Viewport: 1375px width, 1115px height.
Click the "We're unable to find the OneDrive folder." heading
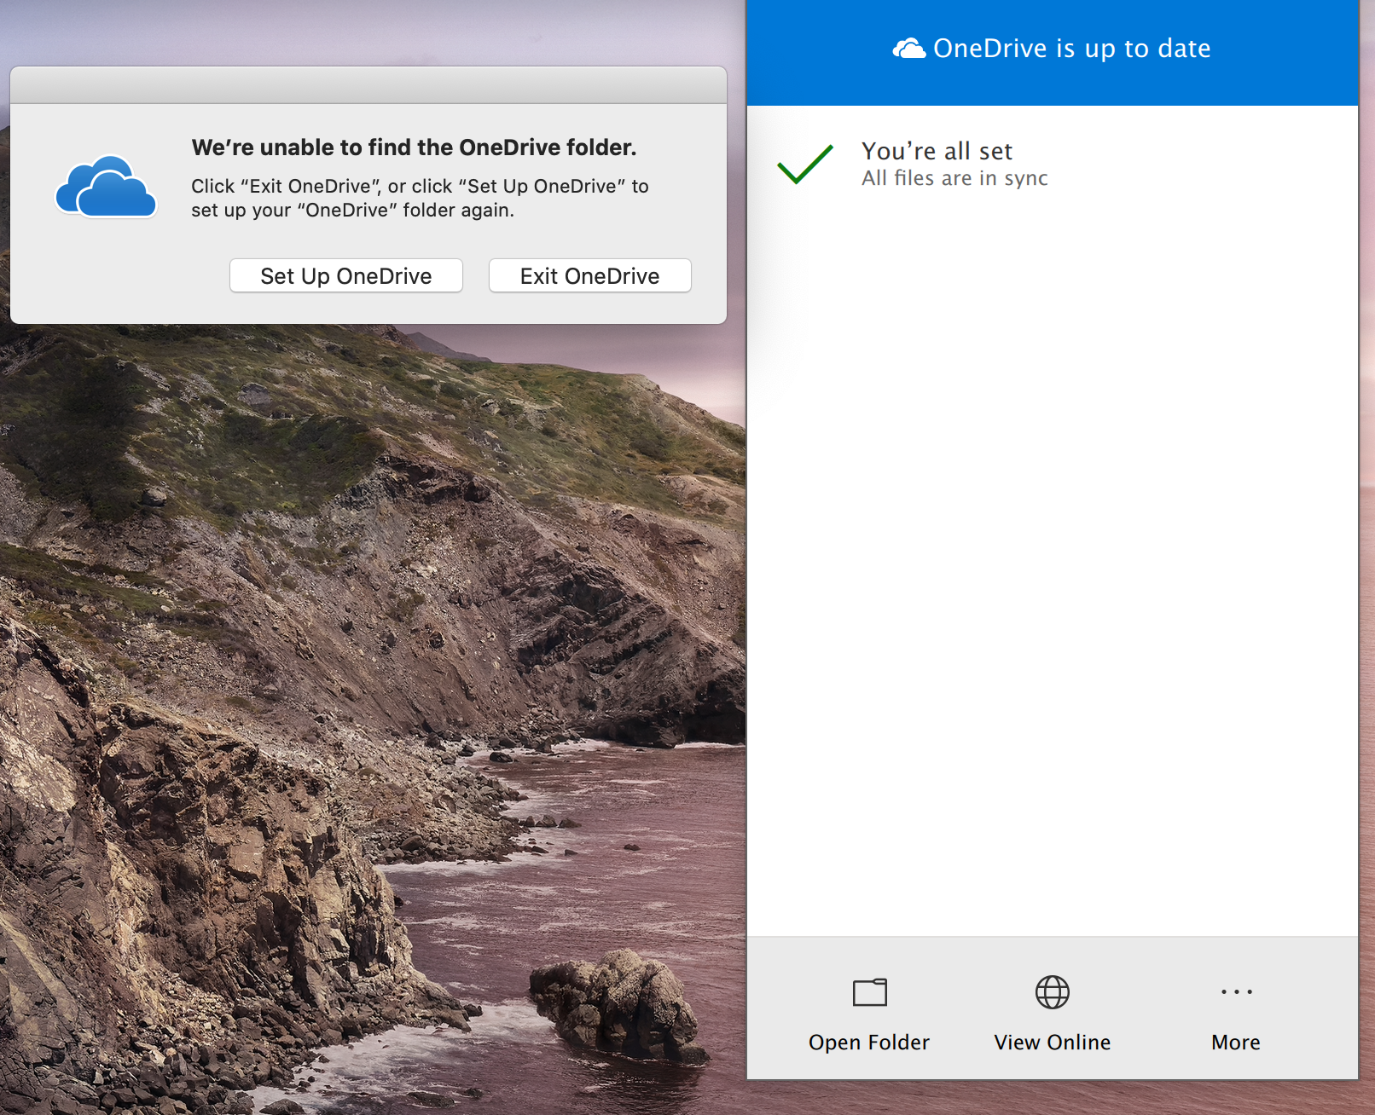[414, 147]
